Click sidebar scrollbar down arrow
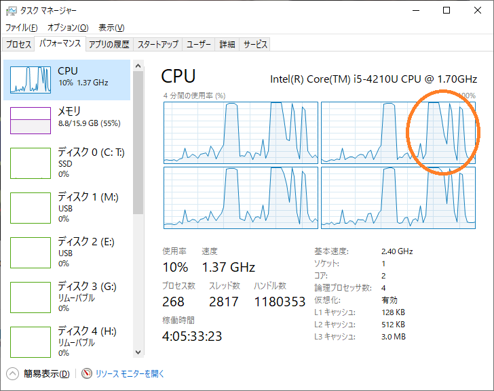The image size is (494, 391). click(138, 352)
